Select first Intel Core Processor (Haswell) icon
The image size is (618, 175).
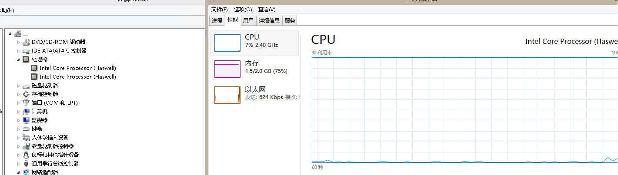[x=34, y=68]
